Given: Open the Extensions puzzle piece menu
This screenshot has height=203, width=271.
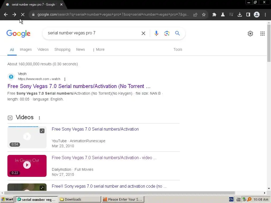Looking at the screenshot, I should [214, 15].
